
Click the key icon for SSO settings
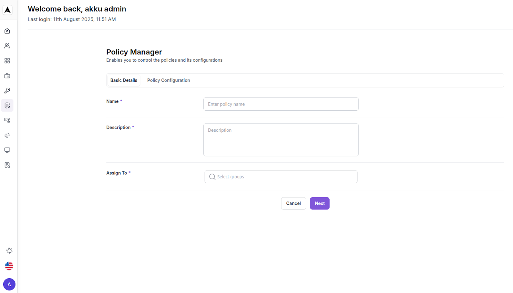(x=7, y=91)
